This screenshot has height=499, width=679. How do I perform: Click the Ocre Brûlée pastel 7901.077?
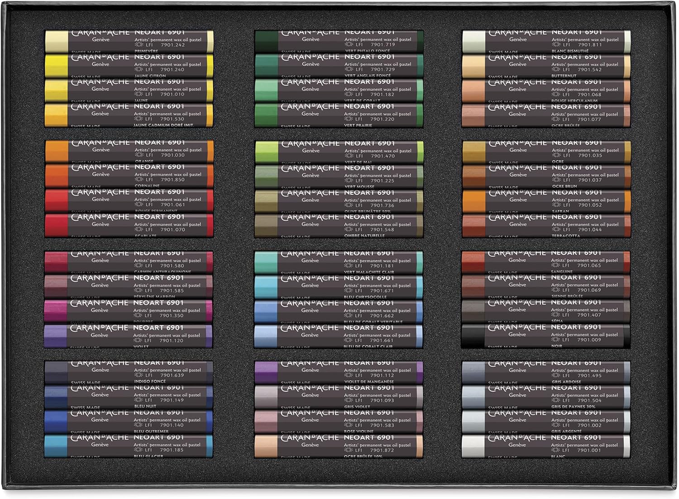546,116
